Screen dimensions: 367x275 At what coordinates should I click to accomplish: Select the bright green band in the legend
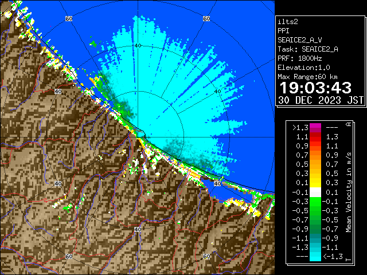click(x=315, y=202)
